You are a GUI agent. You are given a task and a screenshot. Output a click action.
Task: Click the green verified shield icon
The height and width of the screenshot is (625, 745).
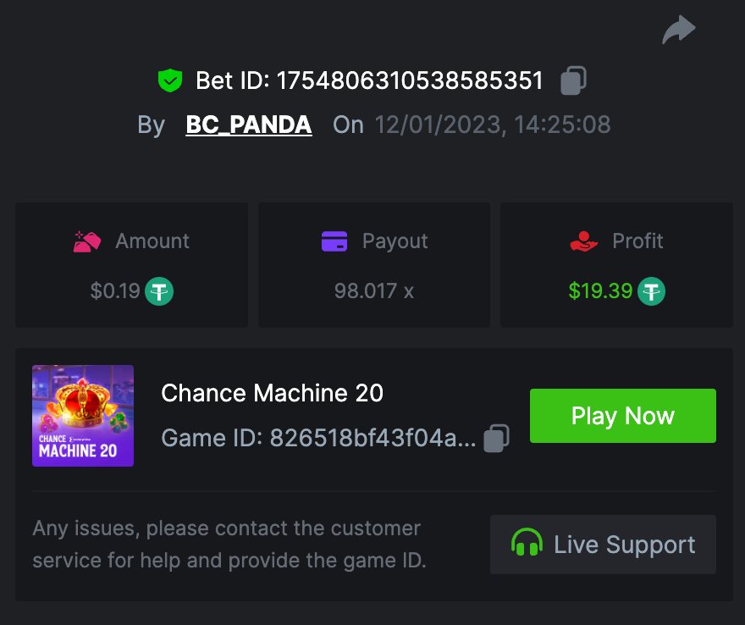170,80
